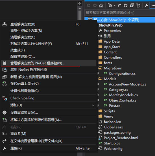Select the Controllers folder
Viewport: 155px width, 156px height.
[x=113, y=57]
